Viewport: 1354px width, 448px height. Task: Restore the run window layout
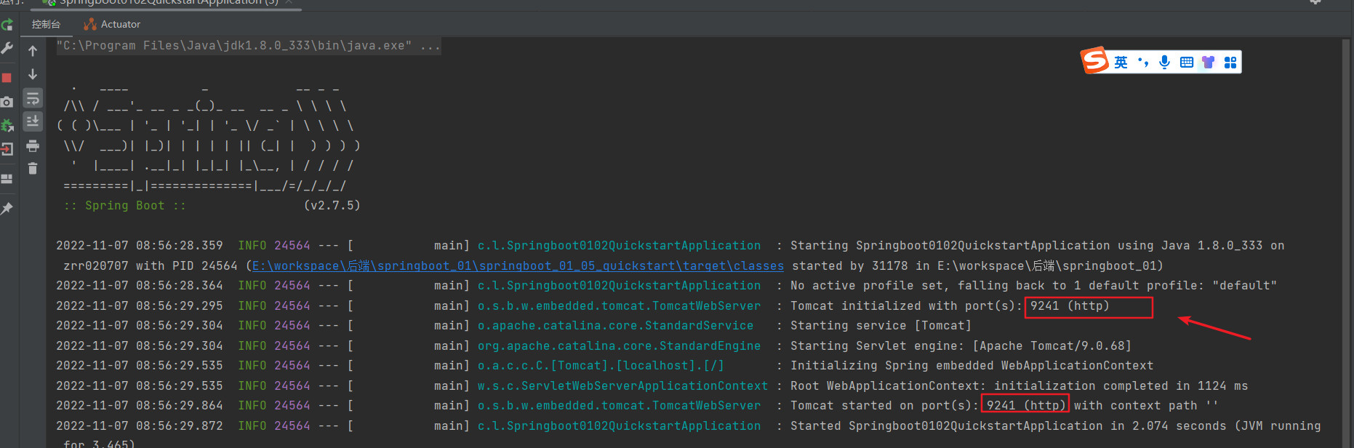(x=7, y=179)
